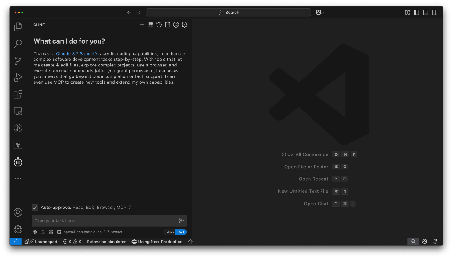This screenshot has height=258, width=453.
Task: Uncheck the Auto-approve checkbox
Action: 35,208
